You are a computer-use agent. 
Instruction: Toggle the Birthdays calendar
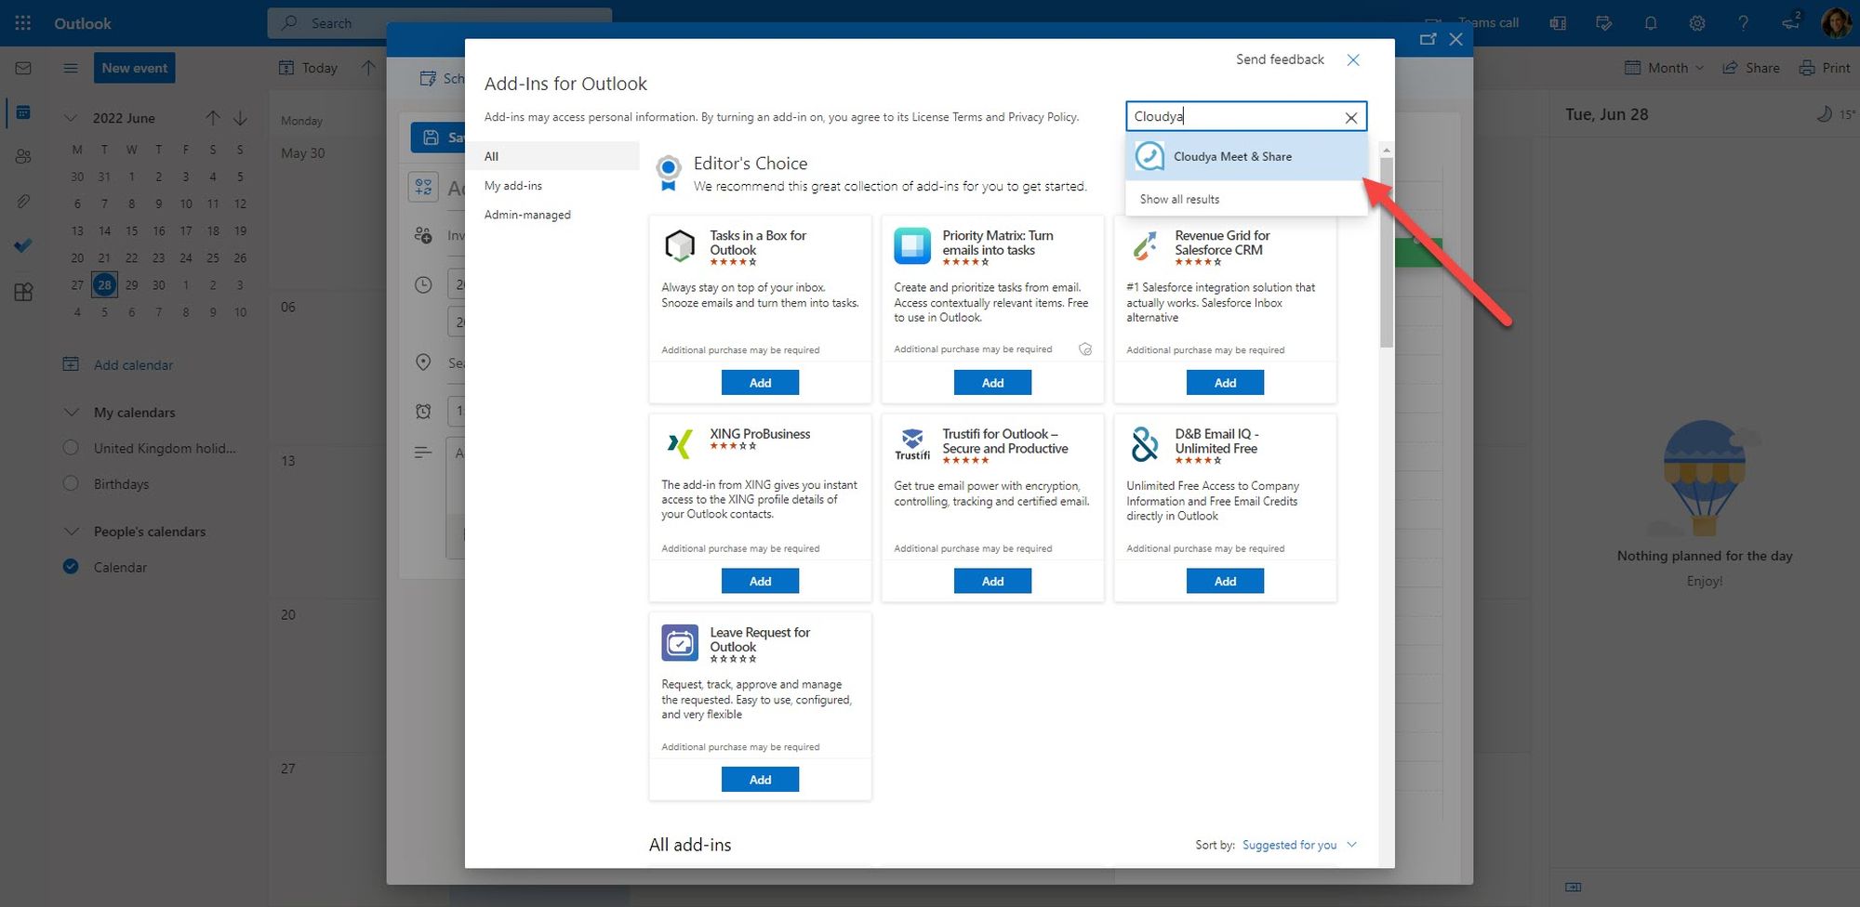[x=71, y=483]
